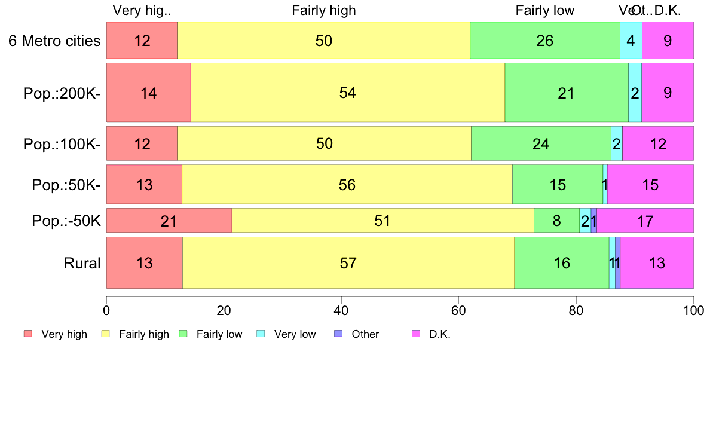Select the yellow 57 segment in Rural
This screenshot has width=710, height=440.
click(348, 263)
